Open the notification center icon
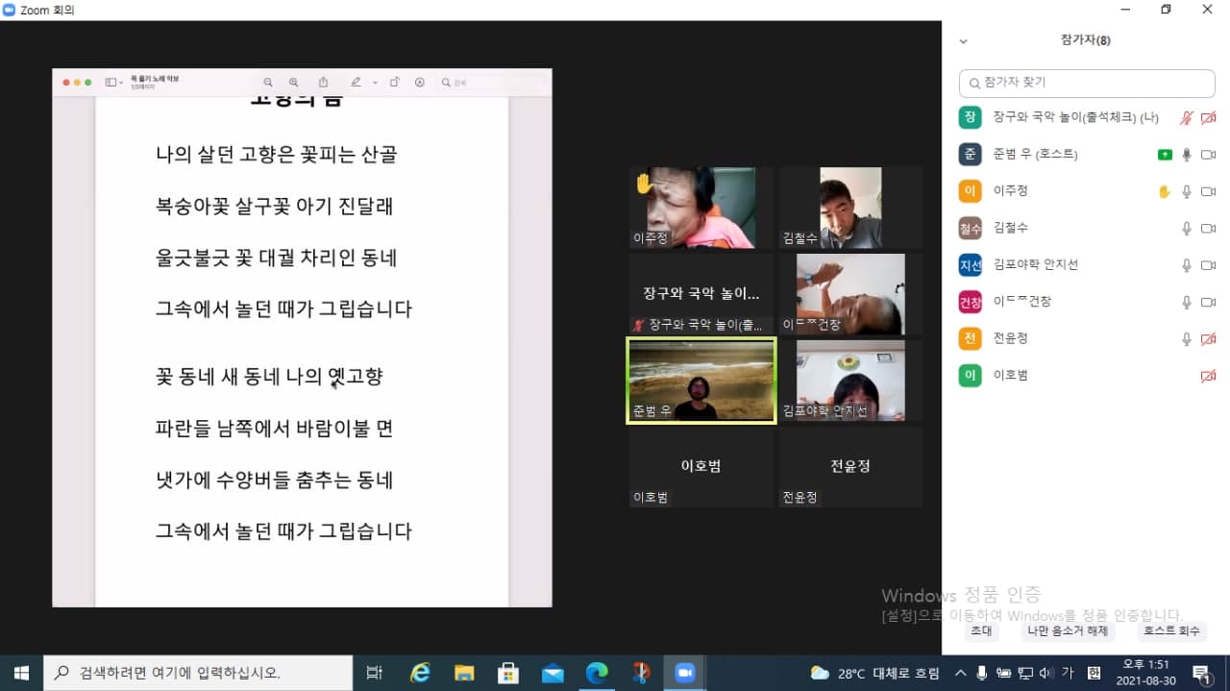This screenshot has width=1230, height=691. tap(1202, 673)
